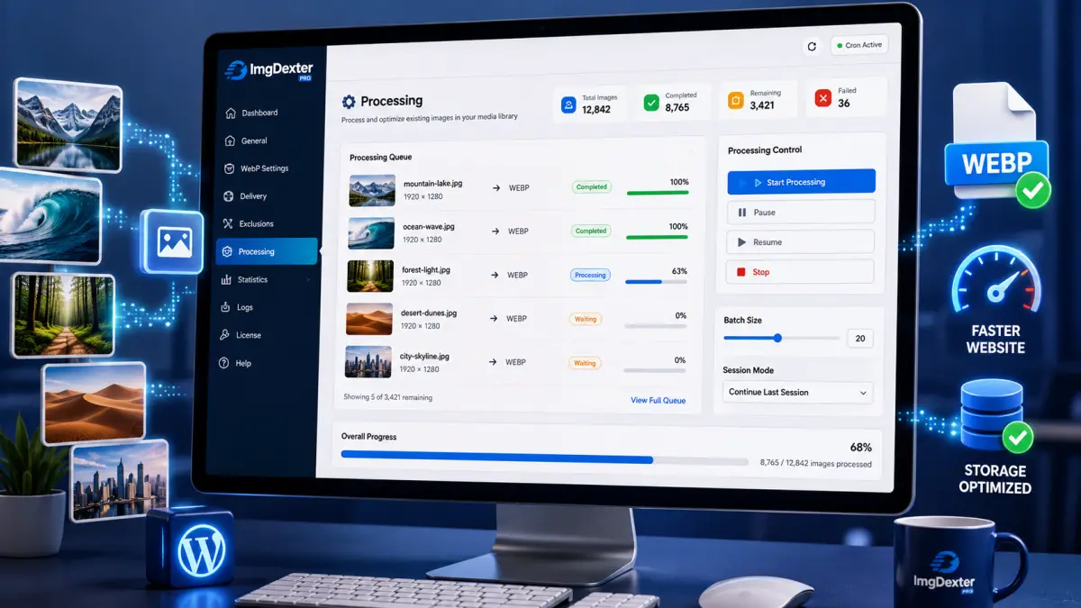Adjust the Batch Size slider handle

tap(777, 339)
